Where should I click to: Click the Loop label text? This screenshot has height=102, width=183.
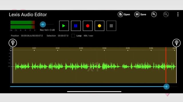pos(79,36)
